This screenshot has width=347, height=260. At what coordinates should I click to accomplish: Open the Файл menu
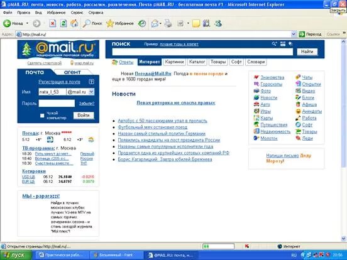[x=8, y=13]
